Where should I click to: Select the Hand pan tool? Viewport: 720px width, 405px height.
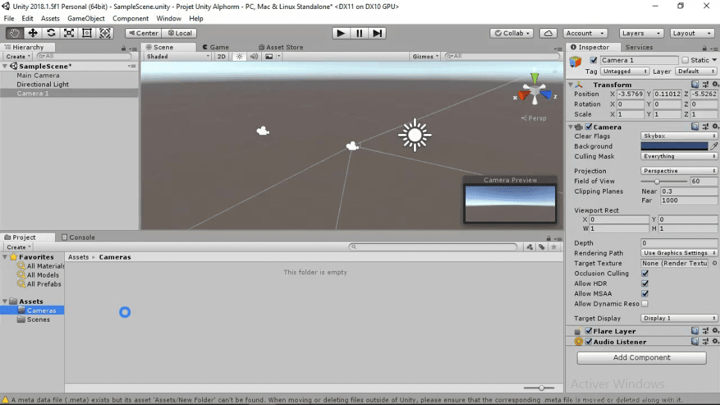[x=13, y=33]
